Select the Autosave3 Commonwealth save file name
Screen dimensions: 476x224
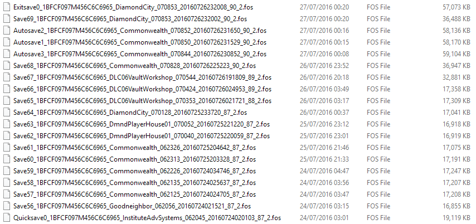pos(140,54)
